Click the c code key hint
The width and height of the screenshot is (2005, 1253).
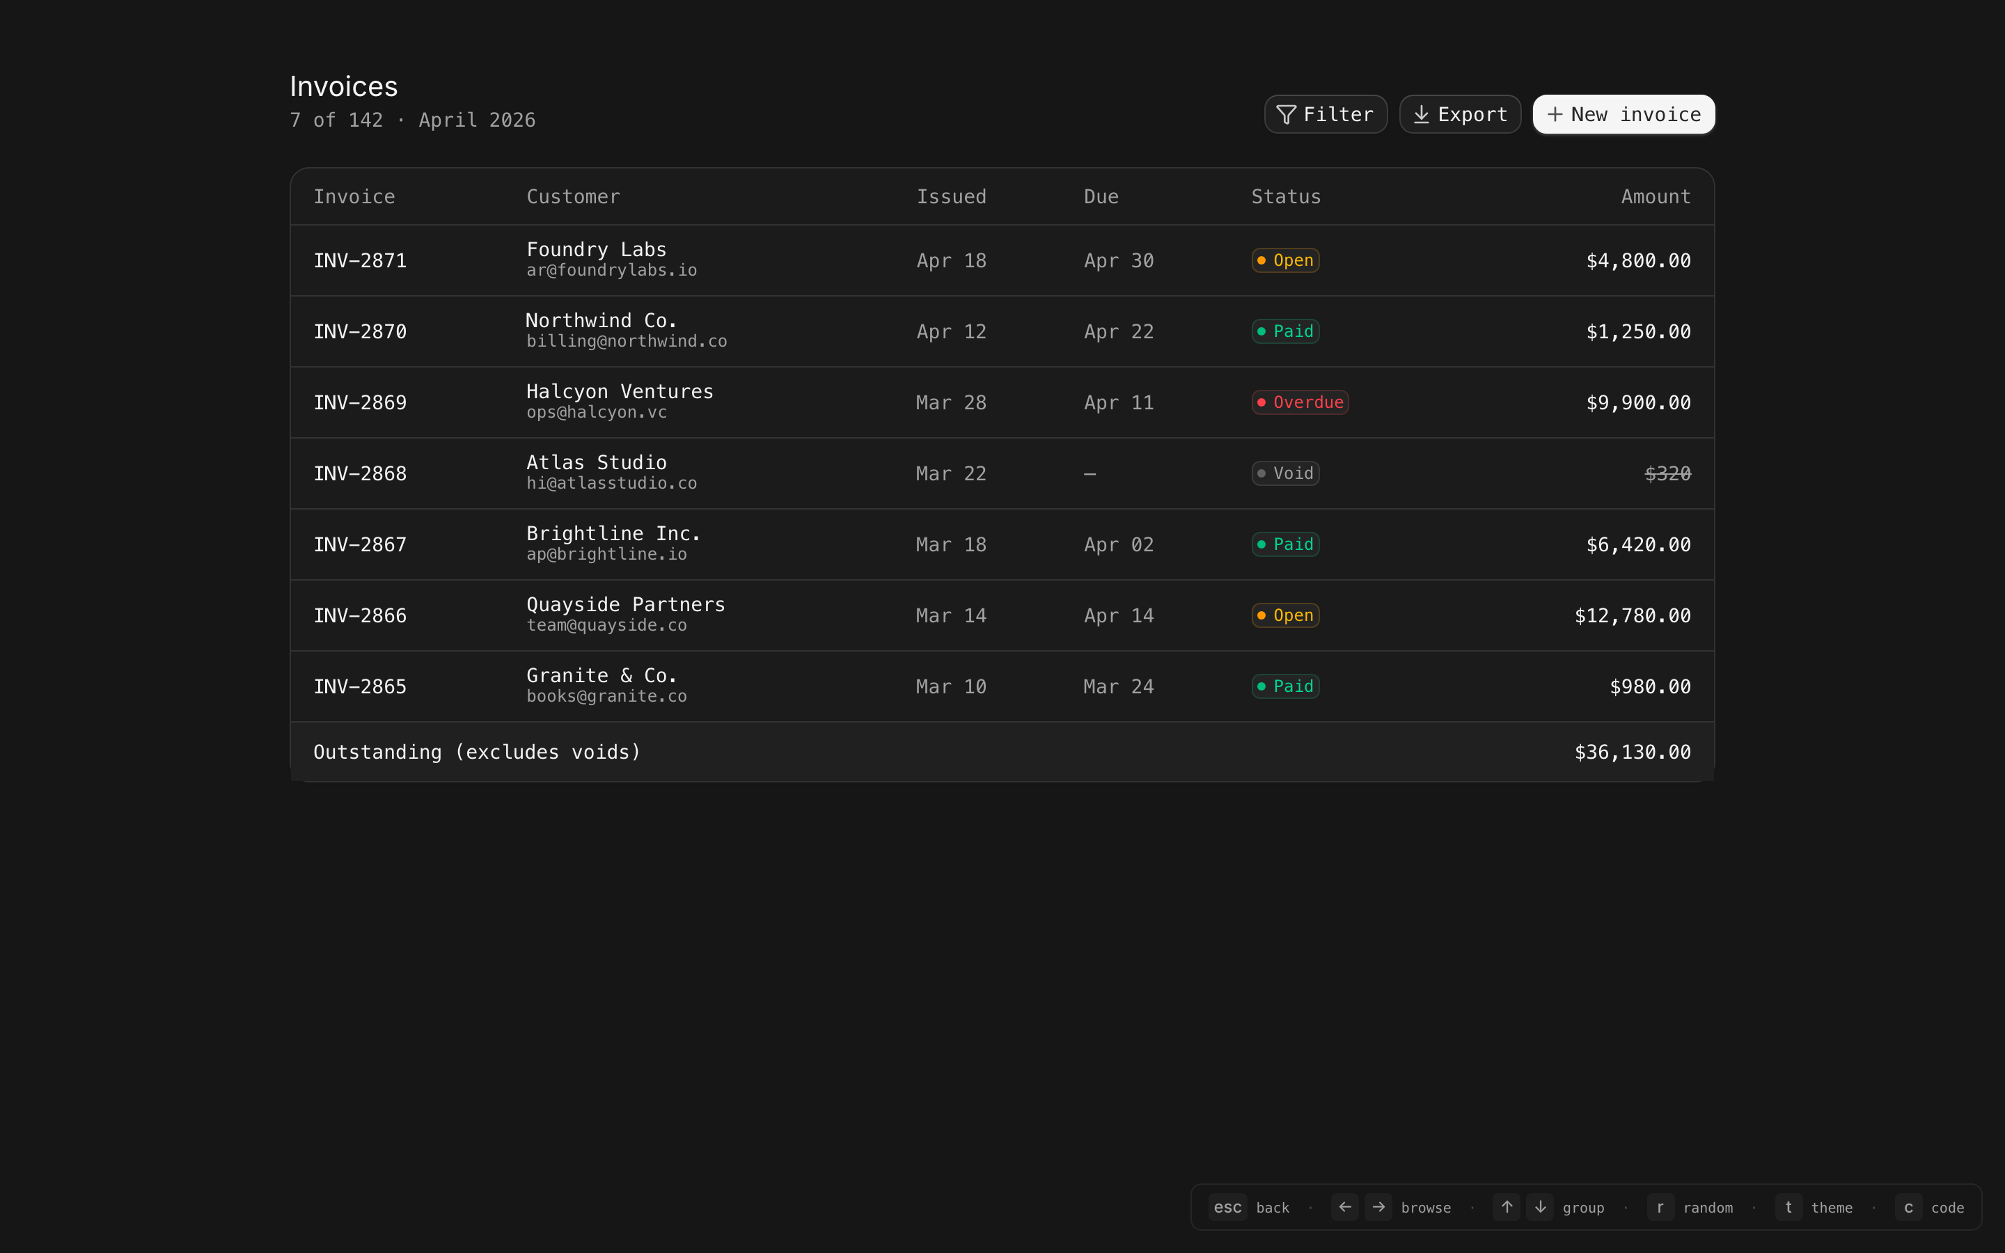click(1908, 1208)
